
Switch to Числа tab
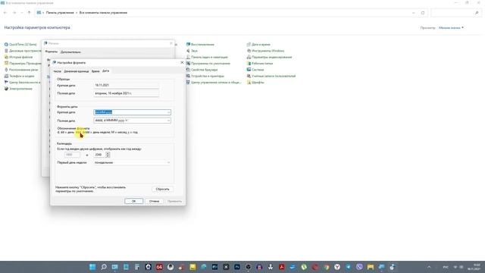tap(58, 71)
